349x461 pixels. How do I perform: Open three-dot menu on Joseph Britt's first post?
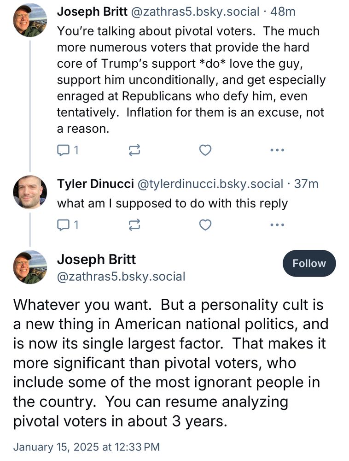[277, 150]
